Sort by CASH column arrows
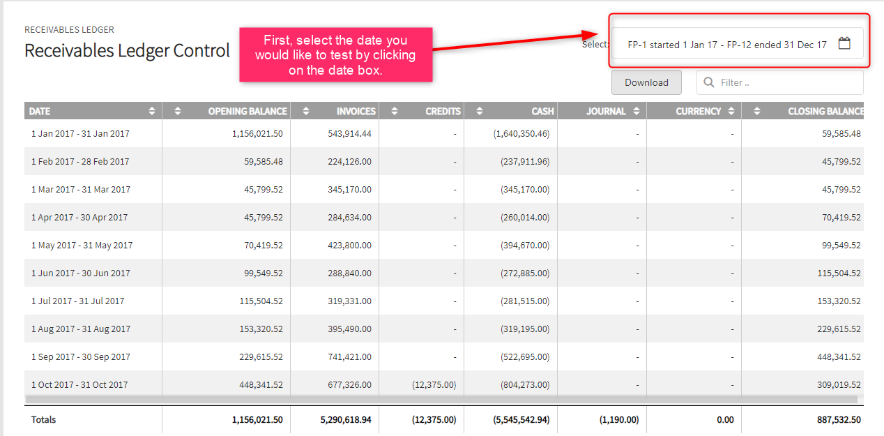This screenshot has height=436, width=884. tap(480, 111)
